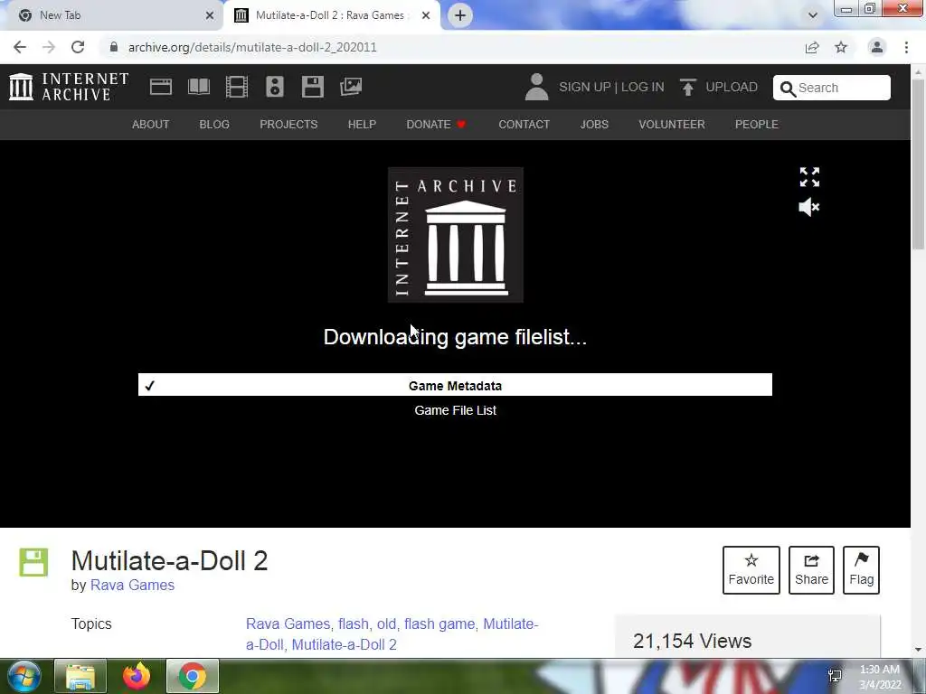Open the VOLUNTEER menu item
This screenshot has width=926, height=694.
click(672, 125)
